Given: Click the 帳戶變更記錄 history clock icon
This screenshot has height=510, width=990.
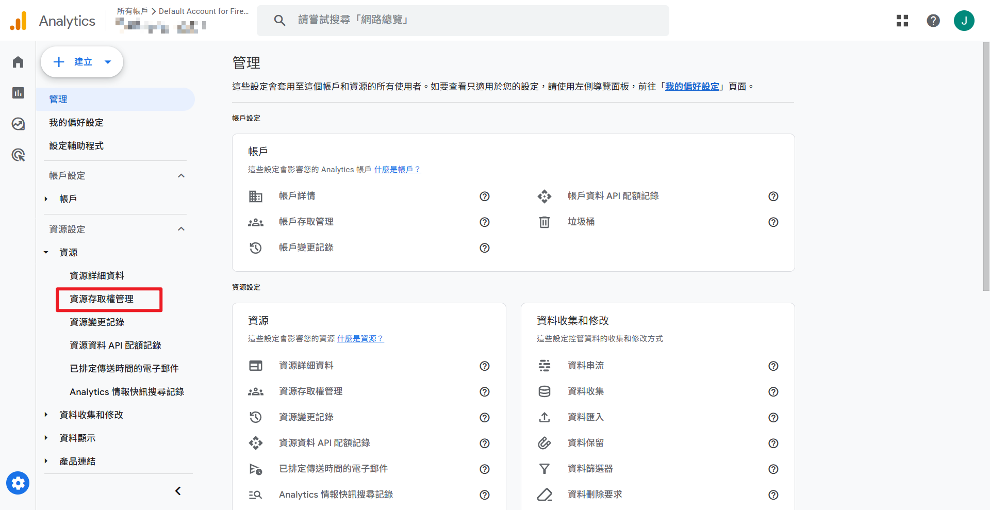Looking at the screenshot, I should coord(256,248).
